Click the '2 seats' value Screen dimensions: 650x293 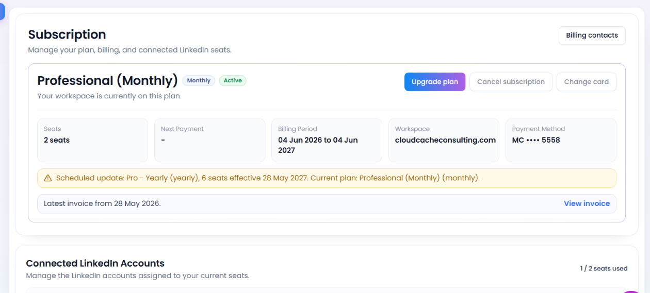tap(57, 140)
